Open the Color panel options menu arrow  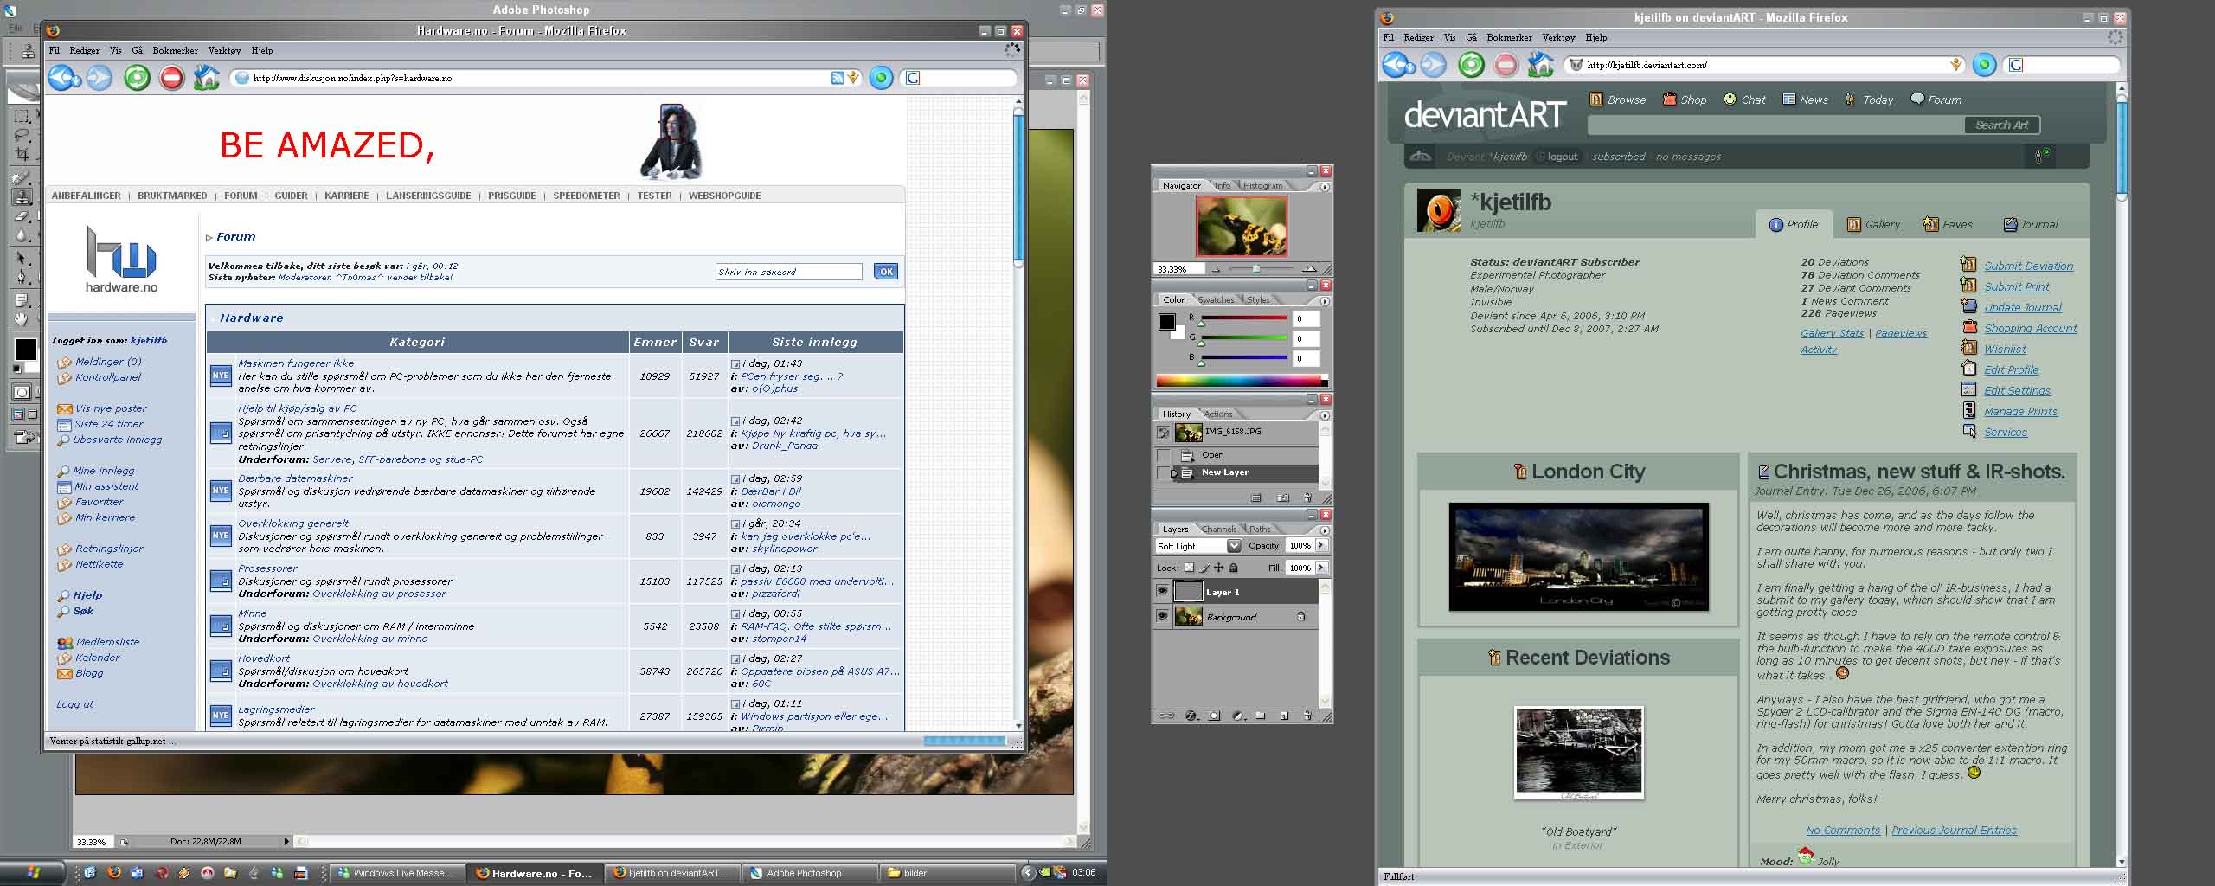1324,301
